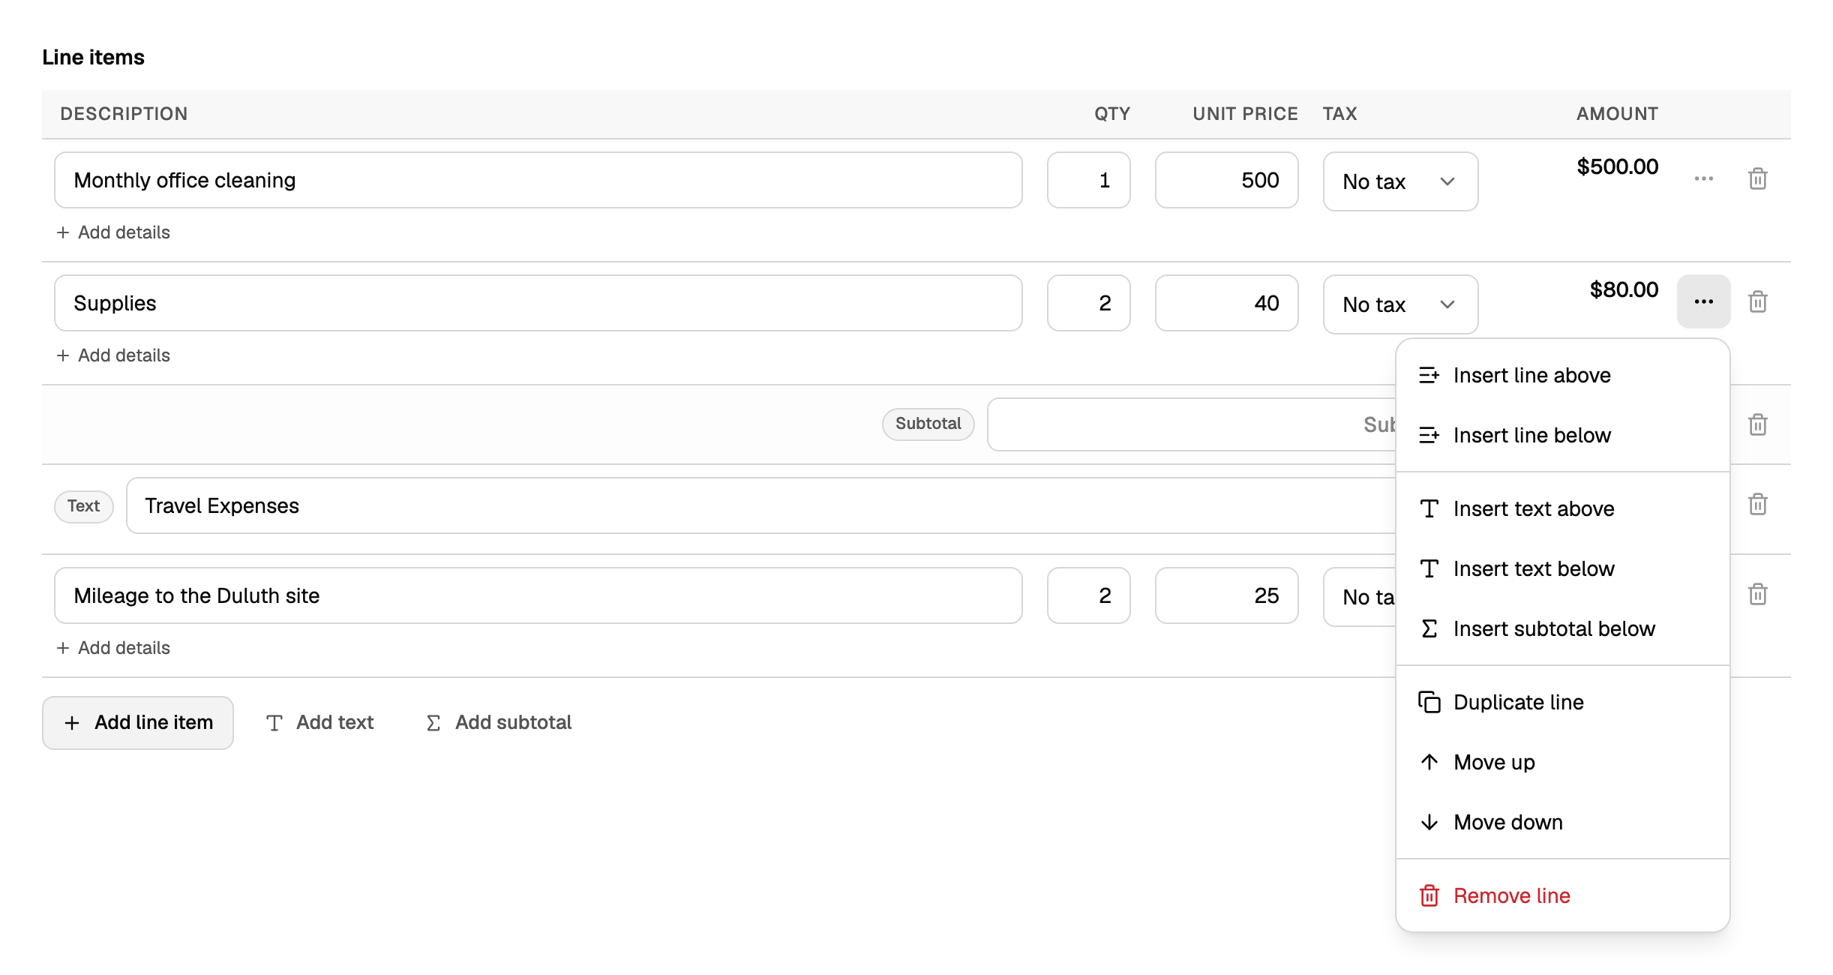Edit the Supplies description field
Image resolution: width=1833 pixels, height=975 pixels.
tap(538, 303)
